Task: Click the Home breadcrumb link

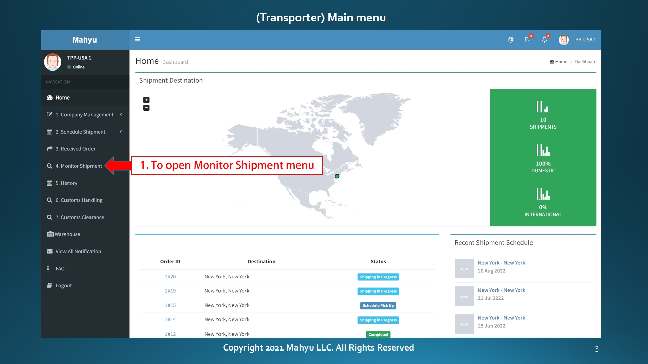Action: (x=561, y=62)
